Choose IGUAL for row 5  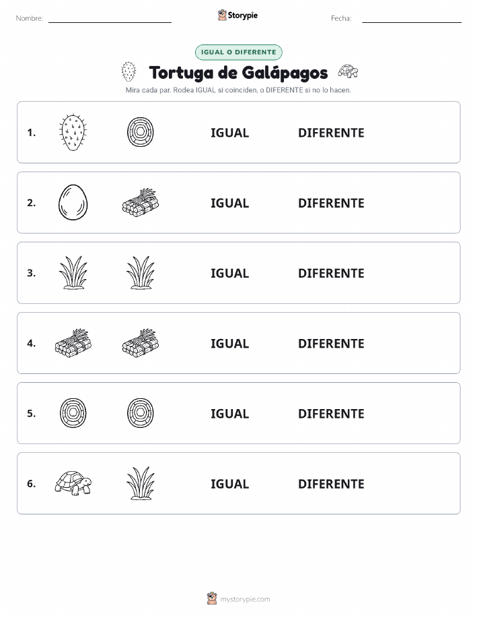[230, 413]
